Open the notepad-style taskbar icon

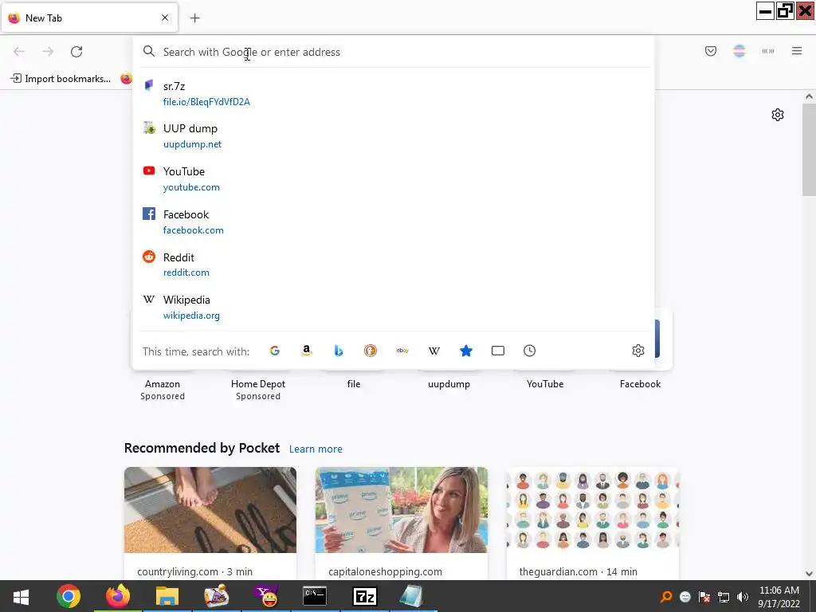(413, 596)
